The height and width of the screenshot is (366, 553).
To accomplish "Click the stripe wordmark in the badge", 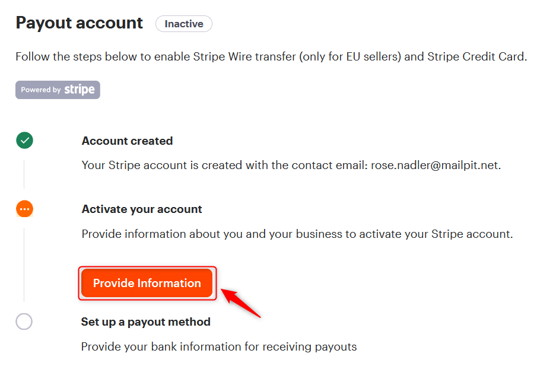I will tap(80, 90).
